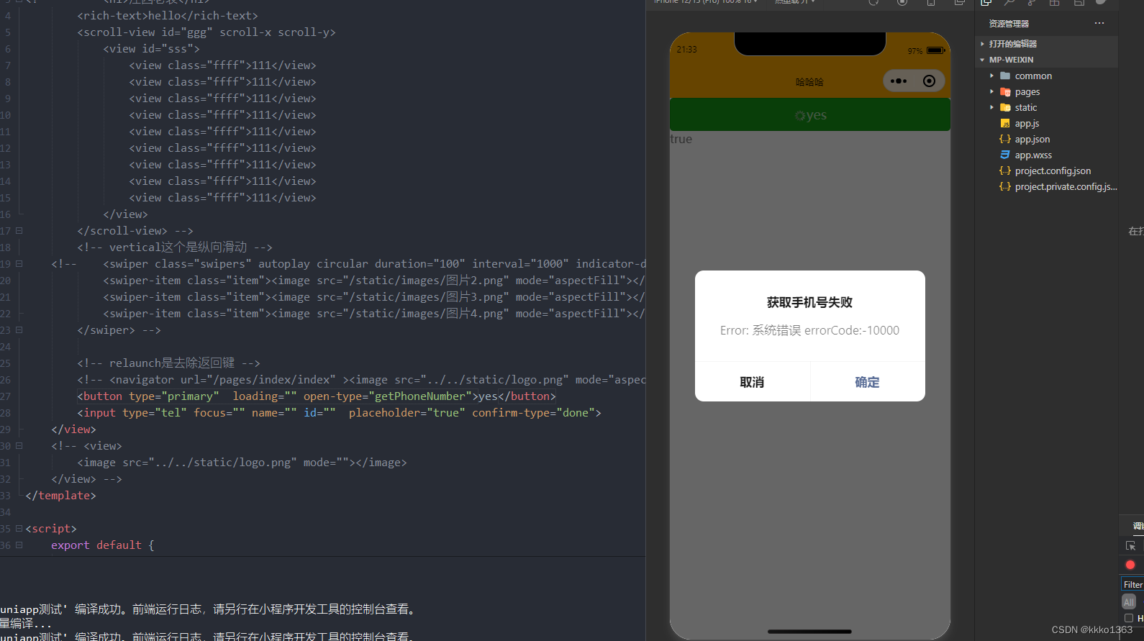Focus the input field showing 'true' placeholder
The width and height of the screenshot is (1144, 641).
810,139
